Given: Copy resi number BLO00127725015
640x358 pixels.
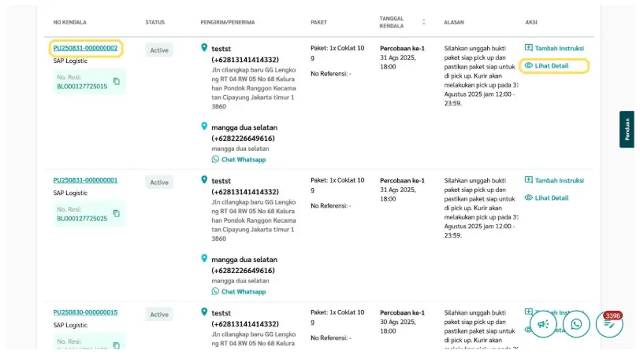Looking at the screenshot, I should pos(116,81).
